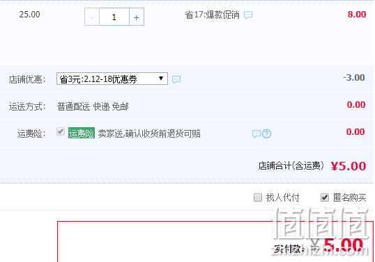Toggle the 运费险 checkbox
This screenshot has height=262, width=375.
[x=61, y=131]
